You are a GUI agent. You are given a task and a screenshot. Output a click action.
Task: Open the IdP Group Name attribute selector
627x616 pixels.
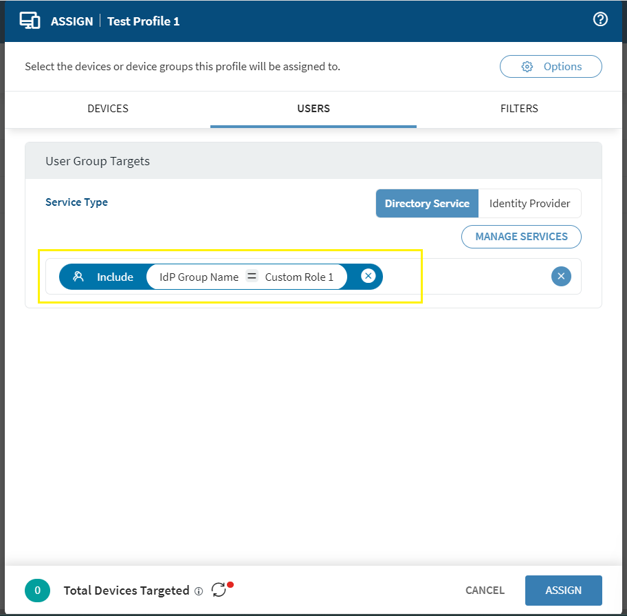pyautogui.click(x=199, y=277)
